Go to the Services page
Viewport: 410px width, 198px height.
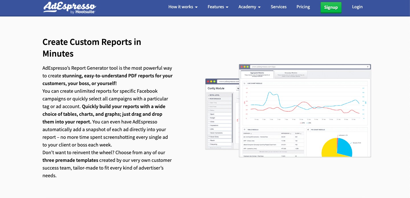279,7
